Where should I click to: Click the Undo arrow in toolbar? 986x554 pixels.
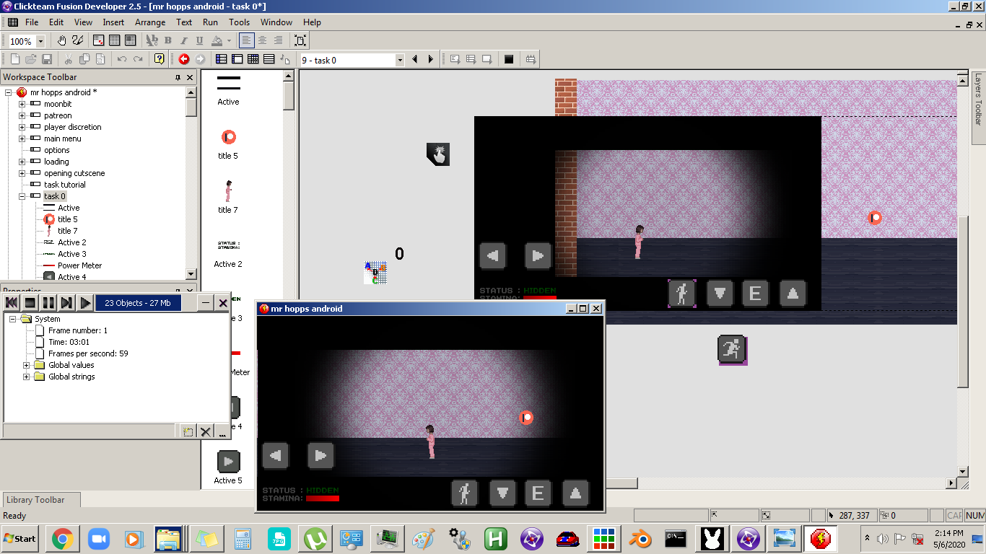pyautogui.click(x=122, y=59)
